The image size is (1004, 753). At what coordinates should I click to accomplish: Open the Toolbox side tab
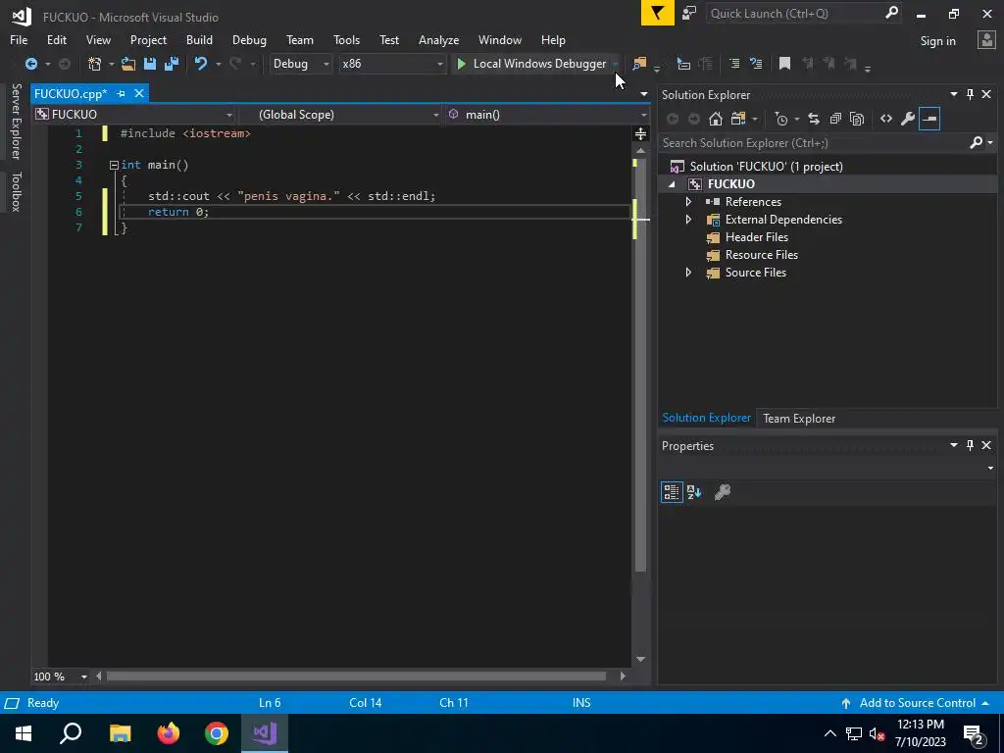16,191
